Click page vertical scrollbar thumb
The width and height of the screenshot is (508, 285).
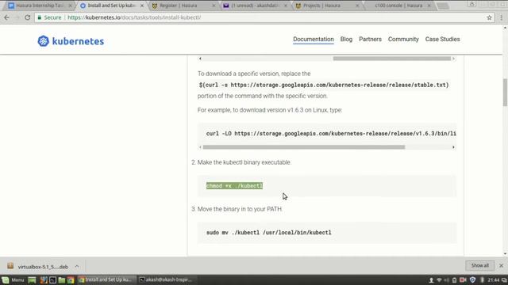click(x=505, y=93)
